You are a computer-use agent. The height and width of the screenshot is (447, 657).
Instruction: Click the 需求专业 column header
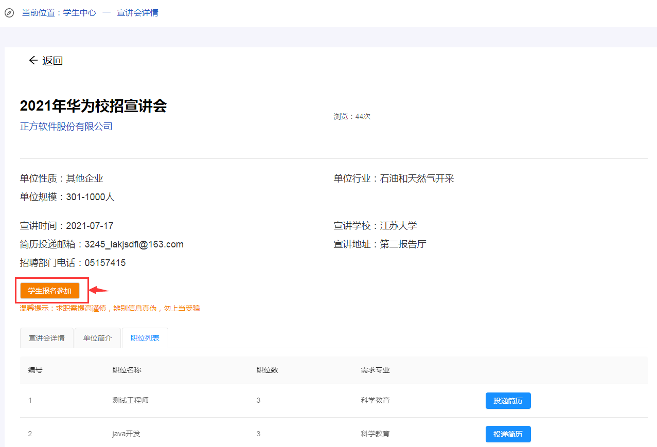click(376, 370)
